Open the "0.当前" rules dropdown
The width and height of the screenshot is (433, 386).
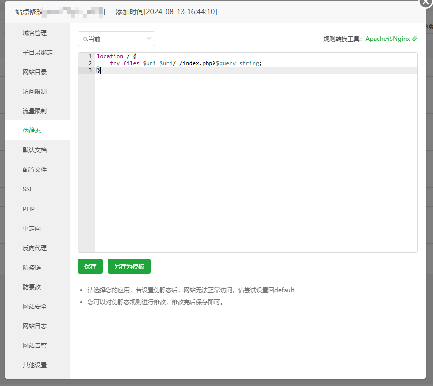tap(116, 38)
